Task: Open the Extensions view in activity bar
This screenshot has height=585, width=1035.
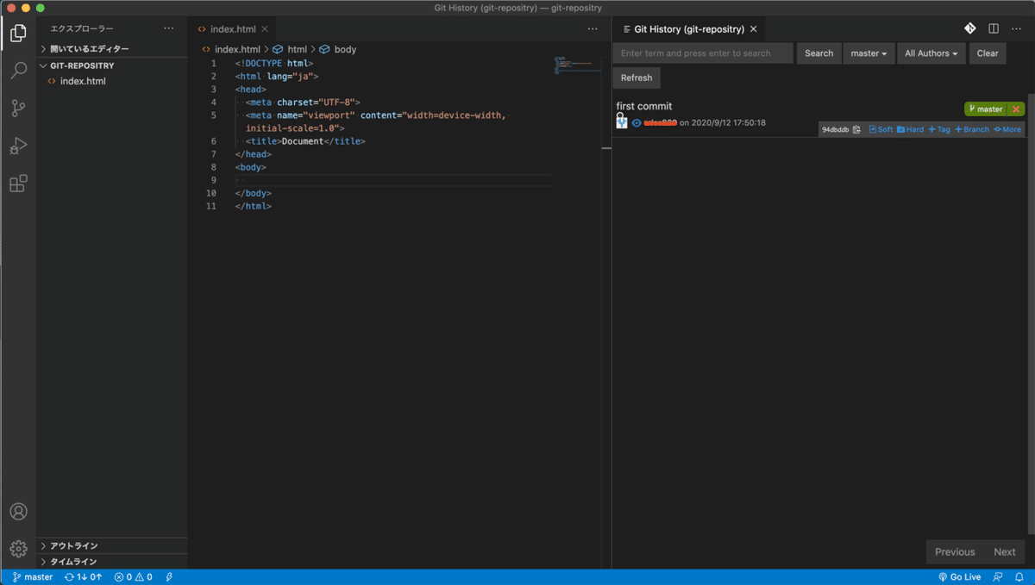Action: (x=18, y=184)
